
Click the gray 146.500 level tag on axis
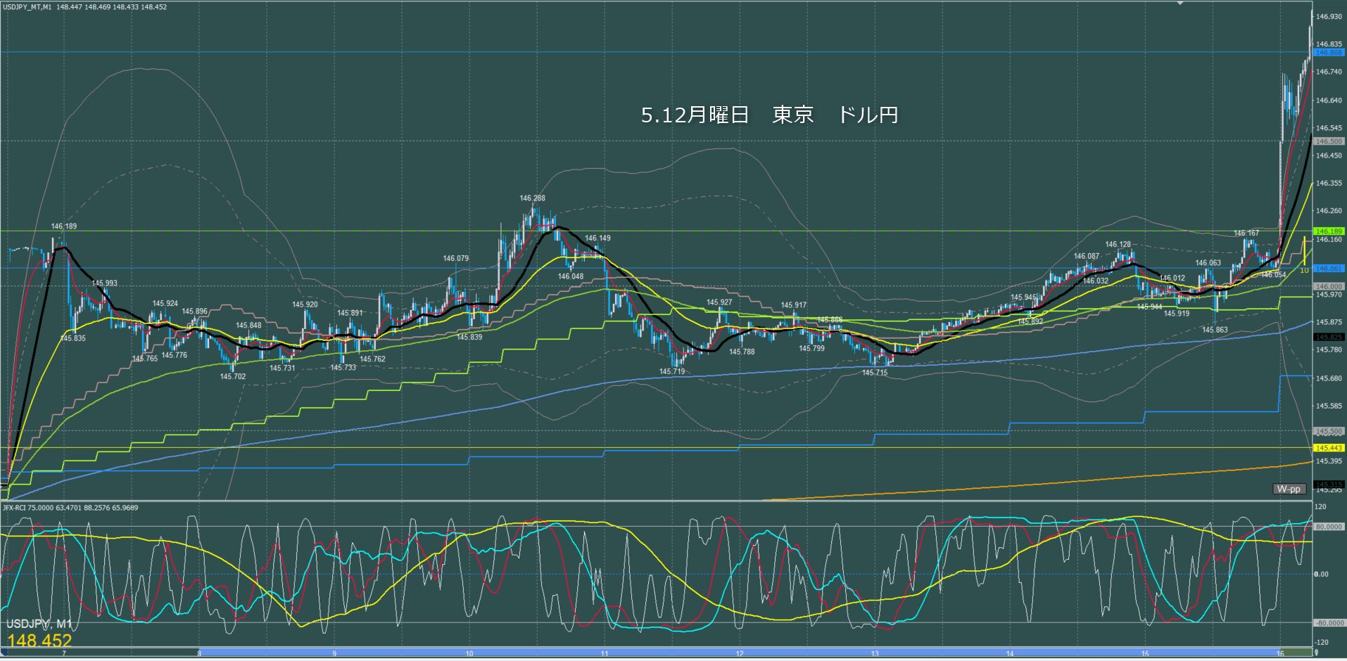[x=1329, y=141]
